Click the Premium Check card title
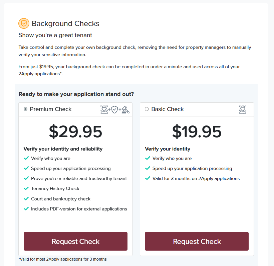Screen dimensions: 274x266 [50, 109]
